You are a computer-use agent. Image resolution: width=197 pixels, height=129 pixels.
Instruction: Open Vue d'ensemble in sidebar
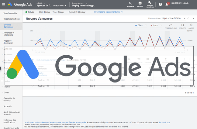pos(10,13)
